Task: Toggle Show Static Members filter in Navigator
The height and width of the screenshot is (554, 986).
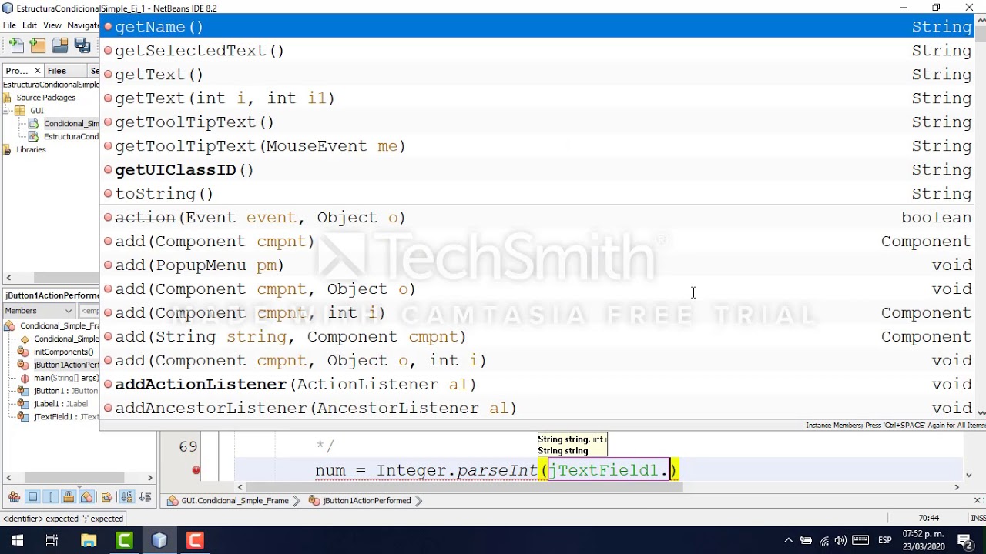Action: click(x=51, y=497)
